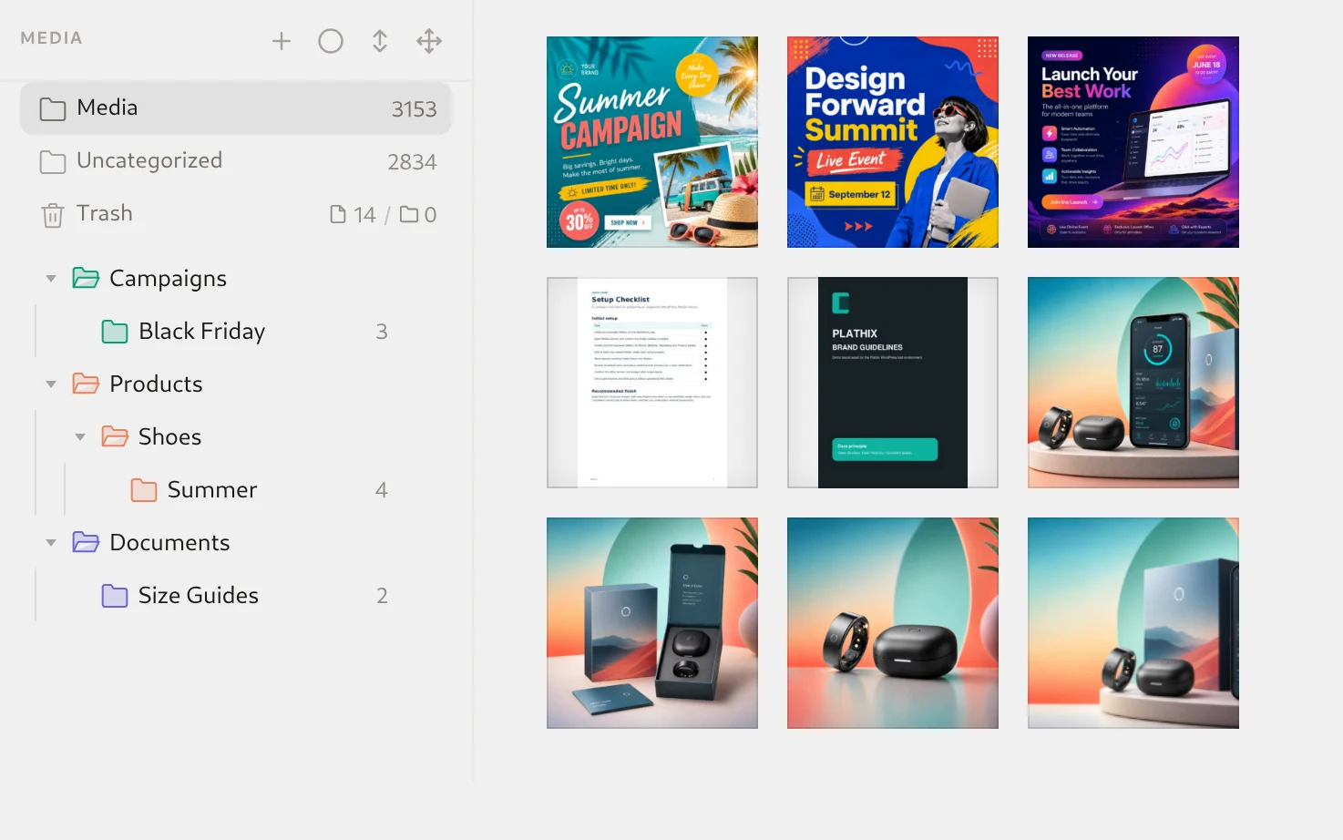Select the Campaigns folder

(168, 279)
